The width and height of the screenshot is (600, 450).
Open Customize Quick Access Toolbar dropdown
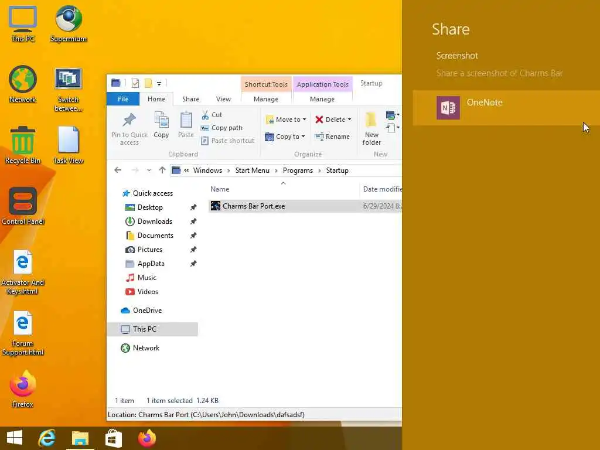[159, 83]
